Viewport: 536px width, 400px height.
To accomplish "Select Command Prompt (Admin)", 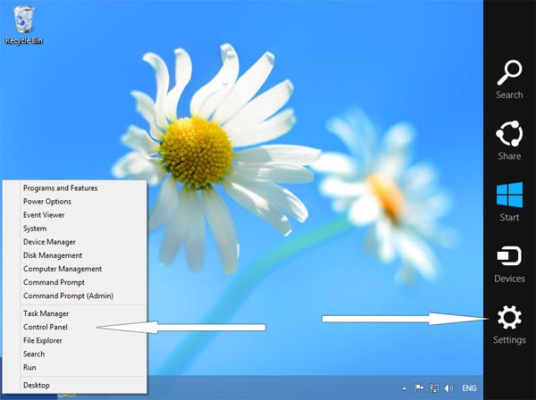I will pos(68,296).
